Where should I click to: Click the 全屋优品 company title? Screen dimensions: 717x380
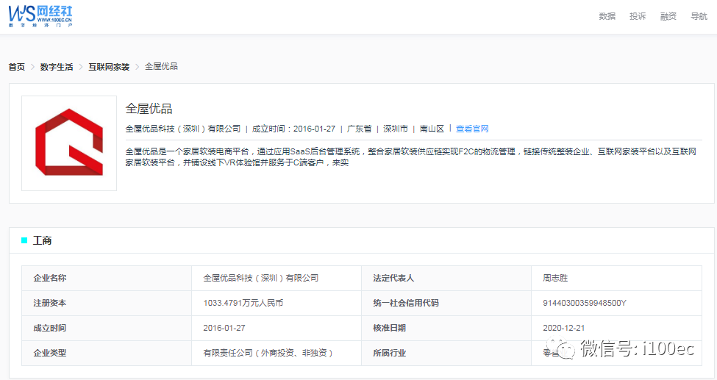(149, 109)
